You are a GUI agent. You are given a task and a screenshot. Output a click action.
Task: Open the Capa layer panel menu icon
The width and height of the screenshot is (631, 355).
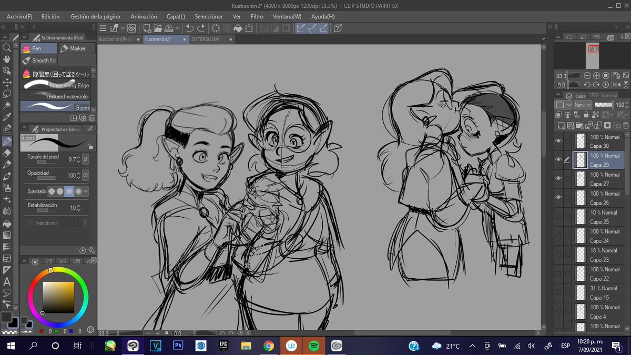point(558,96)
